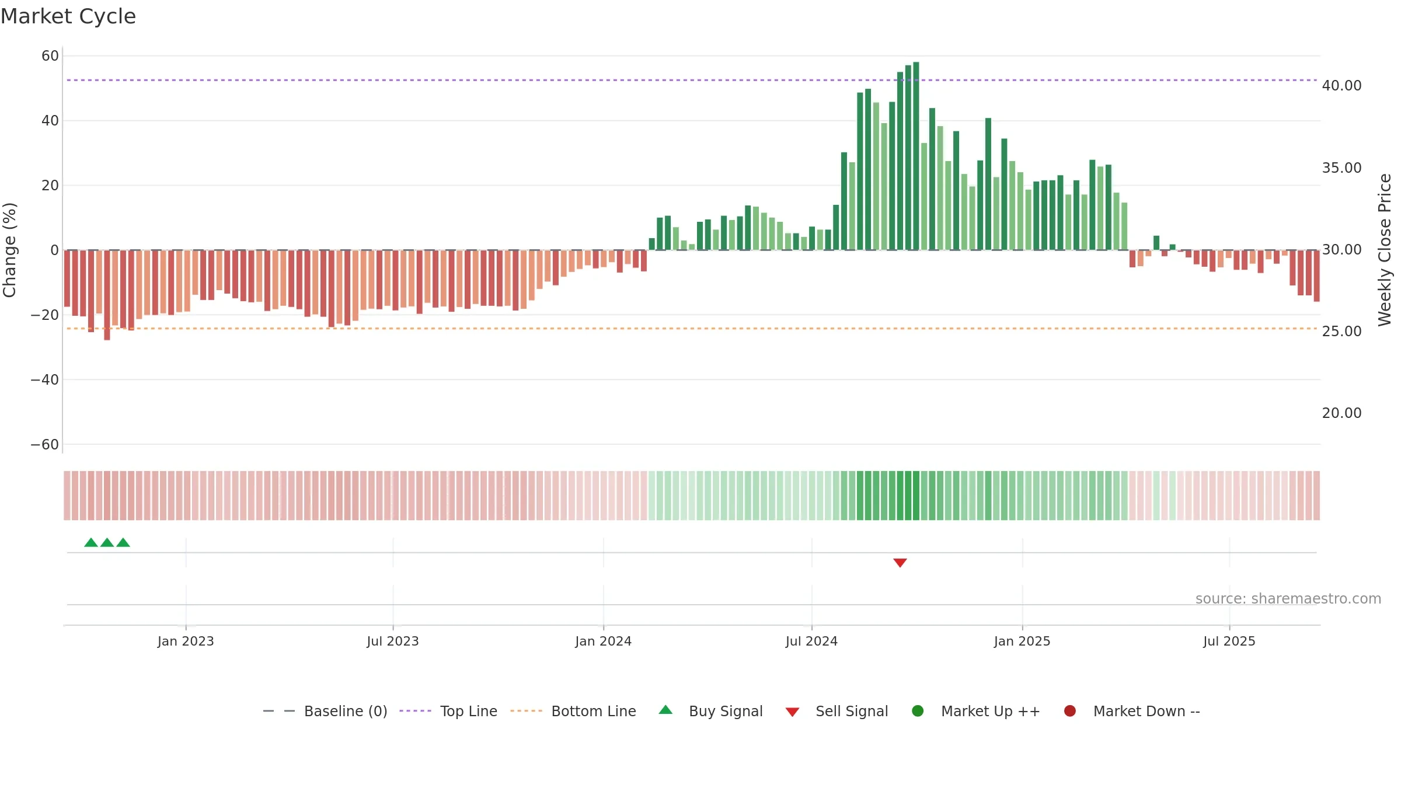Toggle the Sell Signal legend entry
The height and width of the screenshot is (788, 1401).
point(837,711)
